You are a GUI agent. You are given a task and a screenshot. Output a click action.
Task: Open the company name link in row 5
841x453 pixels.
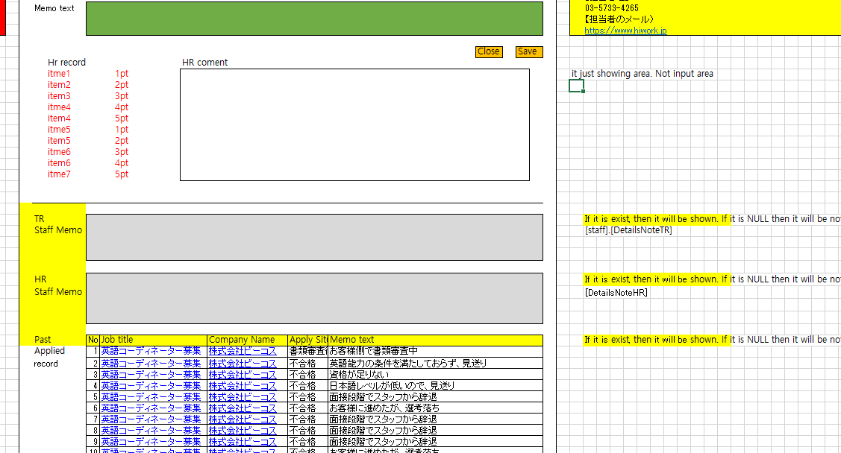[x=243, y=397]
